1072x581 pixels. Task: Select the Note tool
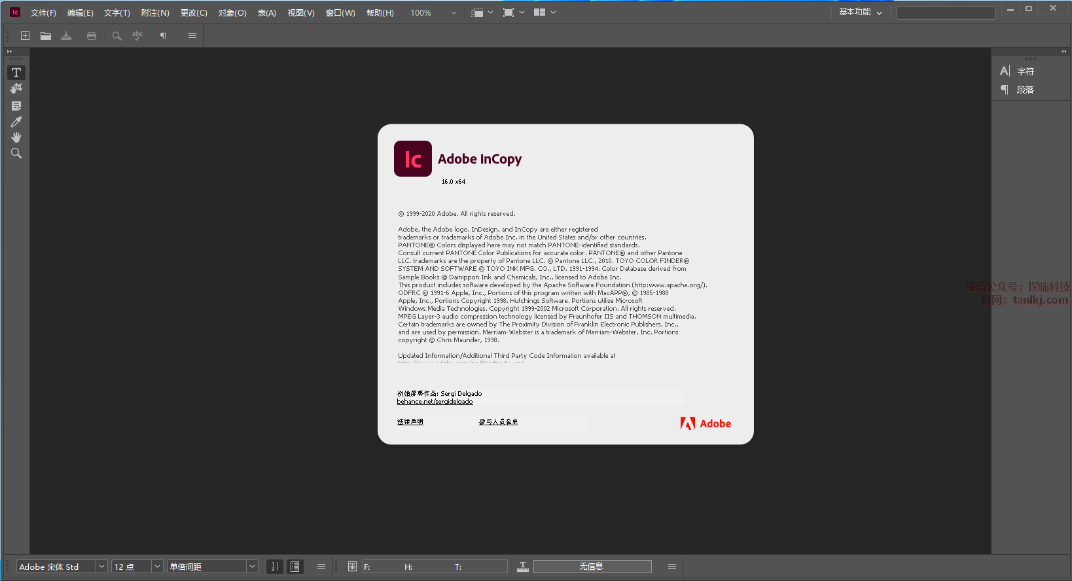pyautogui.click(x=16, y=106)
